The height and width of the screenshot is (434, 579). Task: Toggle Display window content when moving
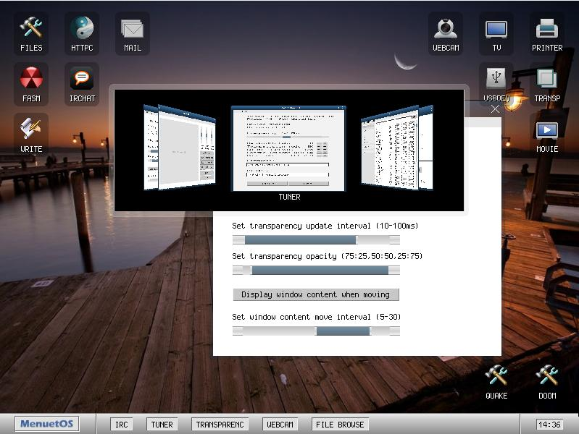[x=316, y=294]
